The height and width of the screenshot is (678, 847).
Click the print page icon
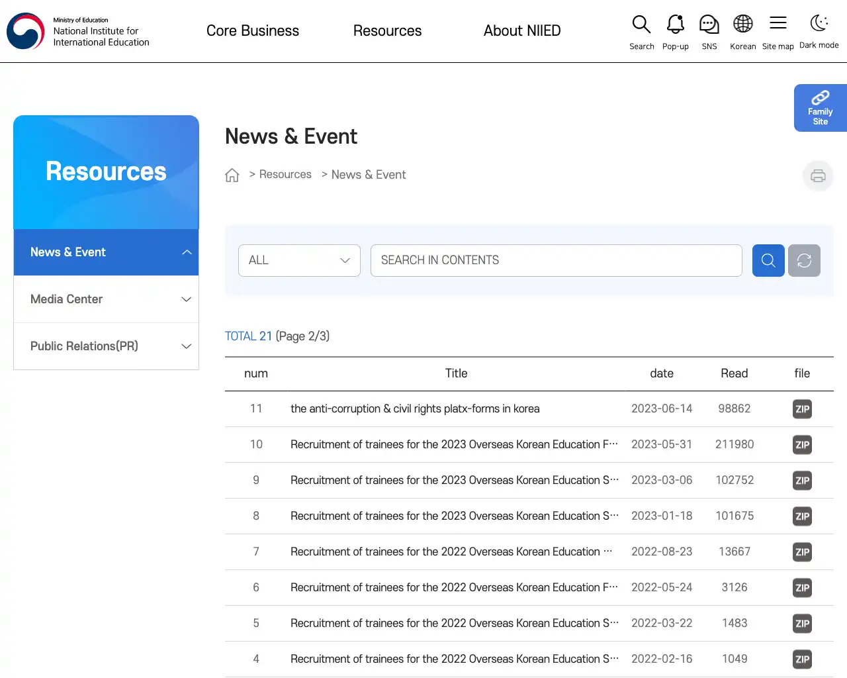click(818, 175)
